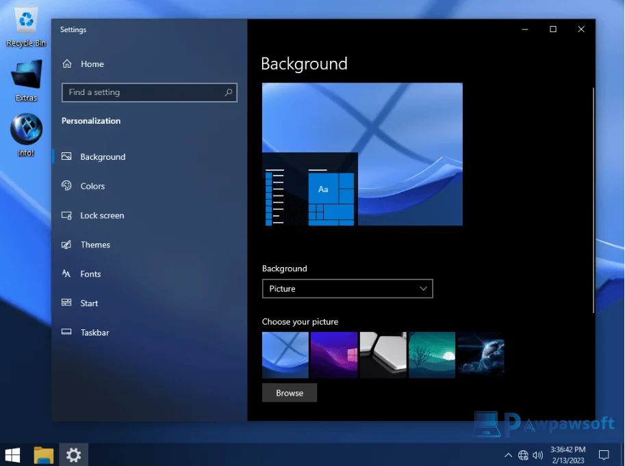625x466 pixels.
Task: Expand hidden icons arrow in system tray
Action: pyautogui.click(x=508, y=454)
